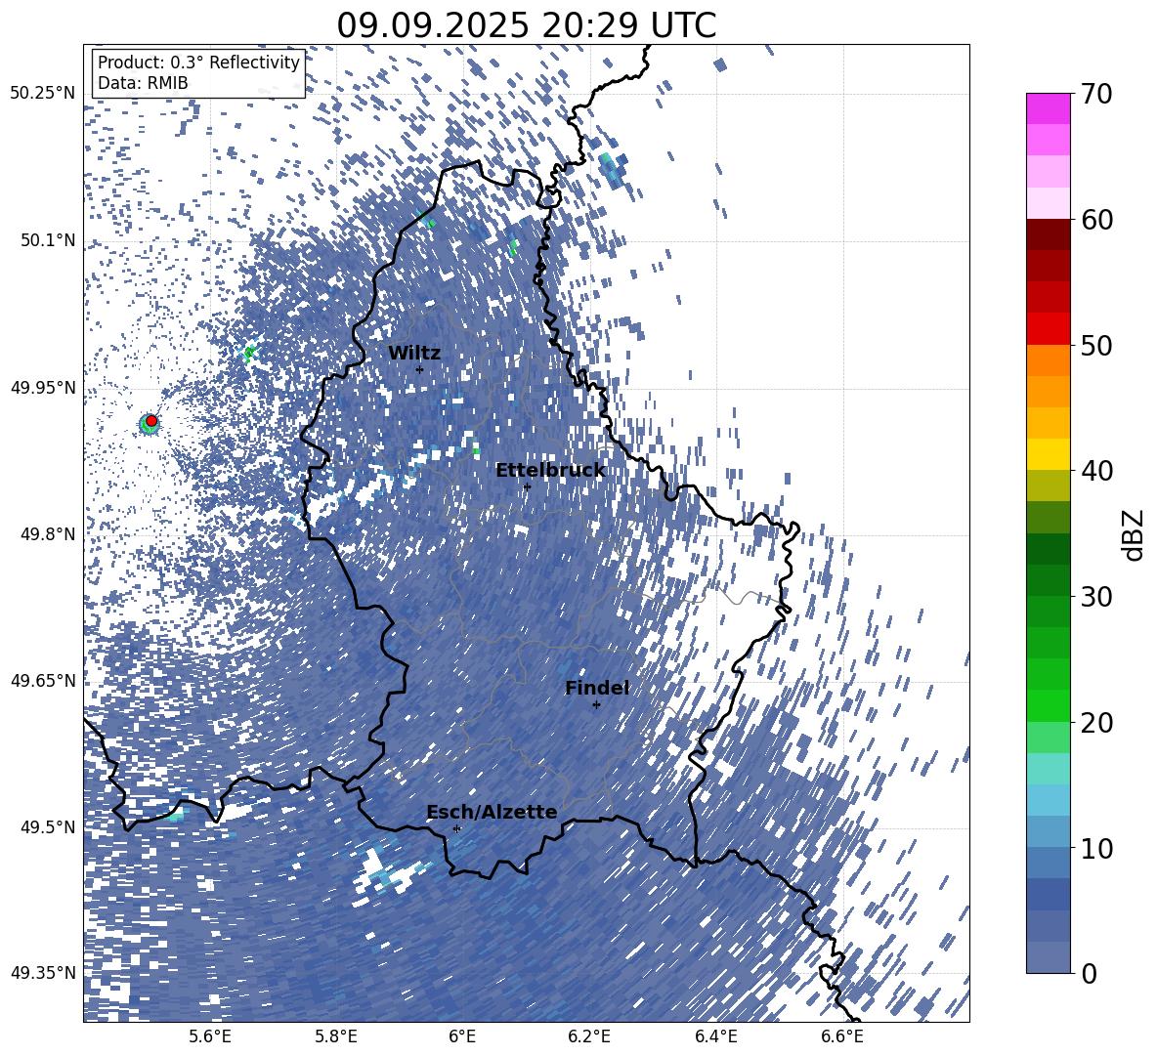Click the colorbar tick value 70
1157x1056 pixels.
(x=1095, y=95)
